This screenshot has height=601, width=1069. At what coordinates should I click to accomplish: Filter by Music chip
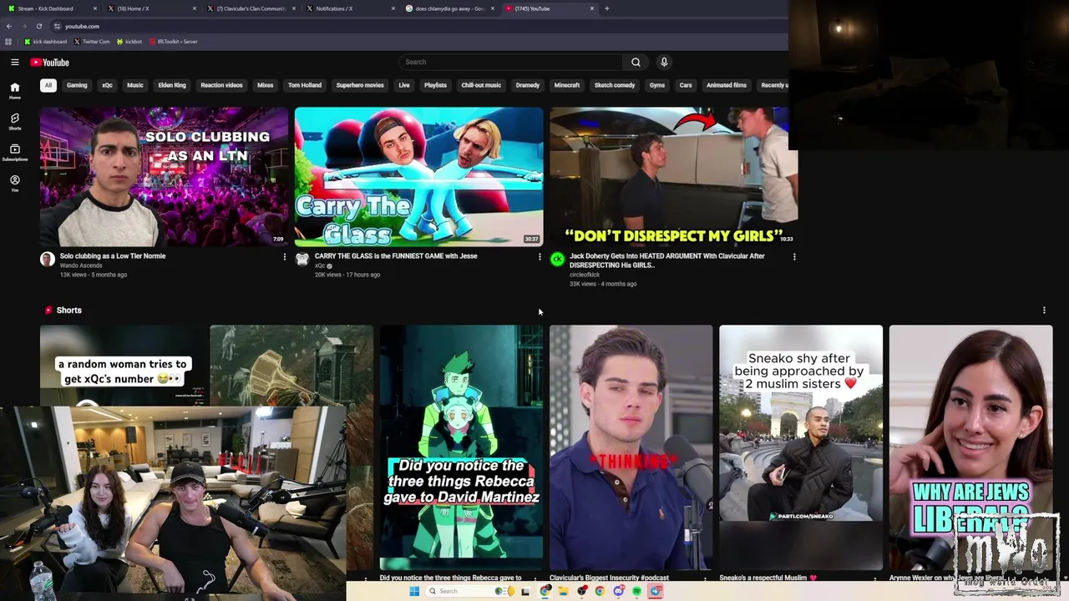(135, 85)
